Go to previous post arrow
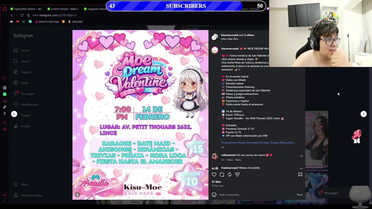 pyautogui.click(x=14, y=114)
